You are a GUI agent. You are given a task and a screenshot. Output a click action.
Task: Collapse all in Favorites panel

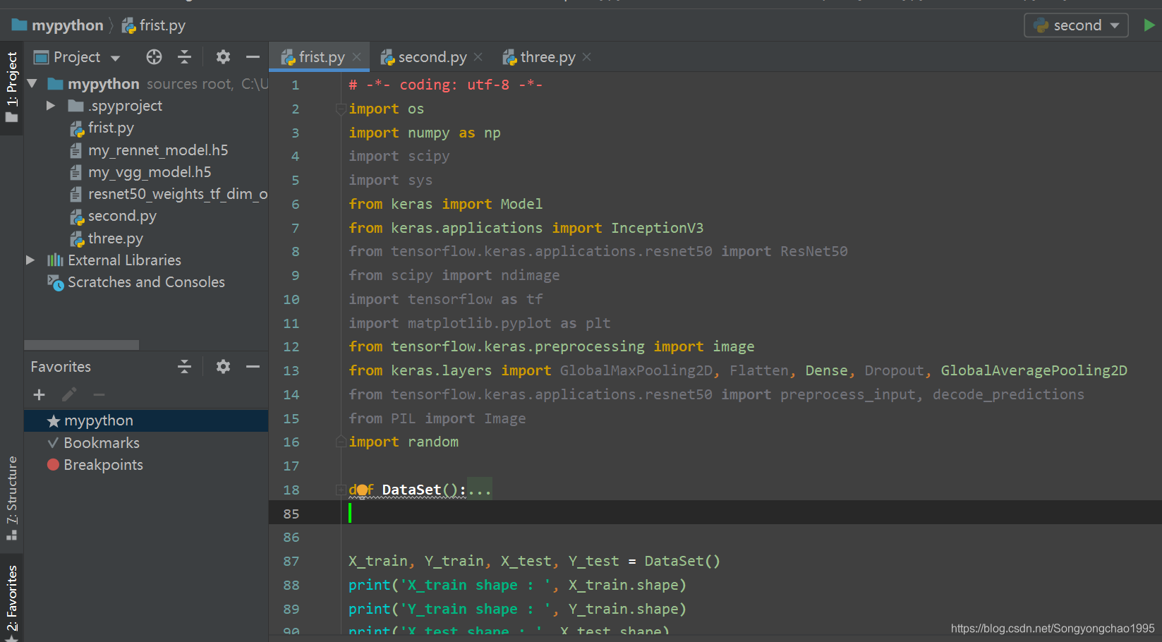(x=184, y=367)
